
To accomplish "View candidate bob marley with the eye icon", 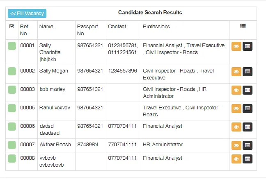I will point(236,90).
